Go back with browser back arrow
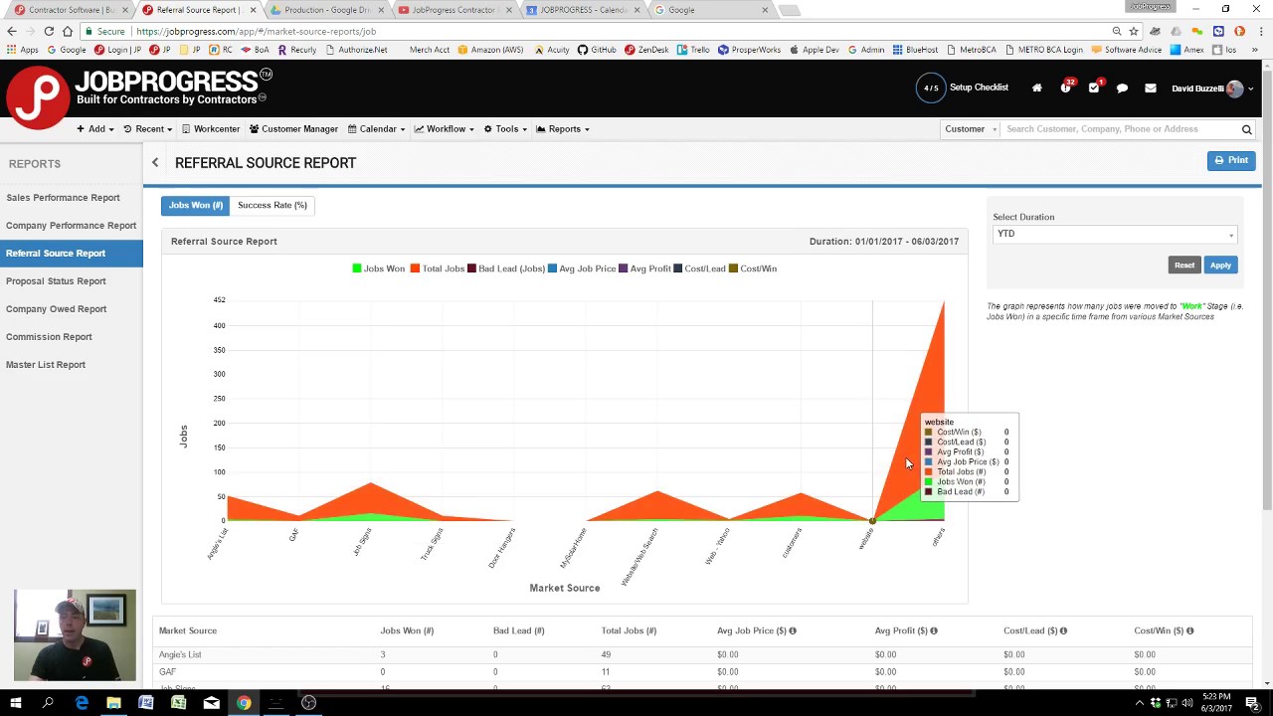The width and height of the screenshot is (1273, 716). click(x=12, y=31)
